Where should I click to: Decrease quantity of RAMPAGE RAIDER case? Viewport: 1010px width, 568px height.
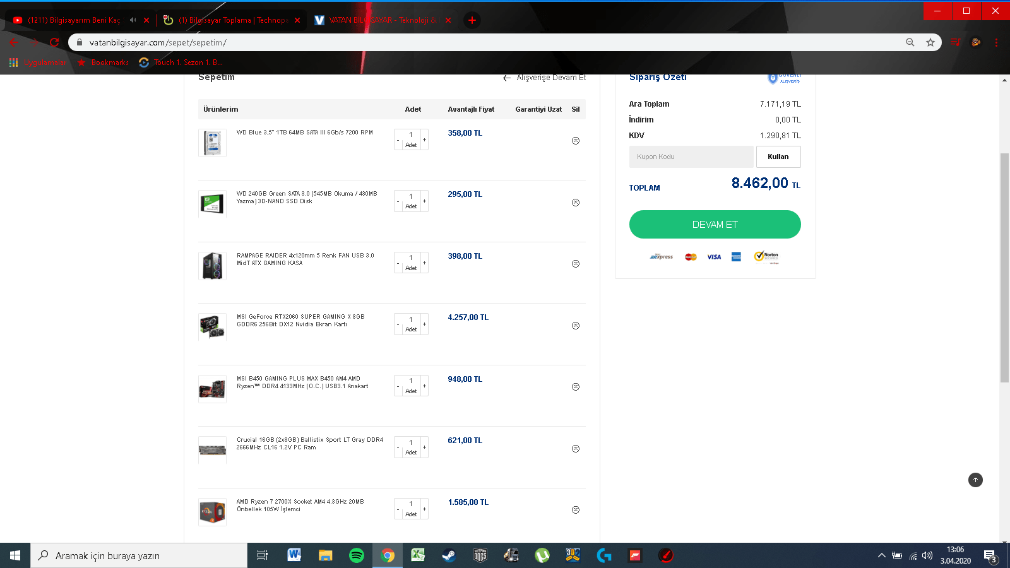[x=398, y=263]
